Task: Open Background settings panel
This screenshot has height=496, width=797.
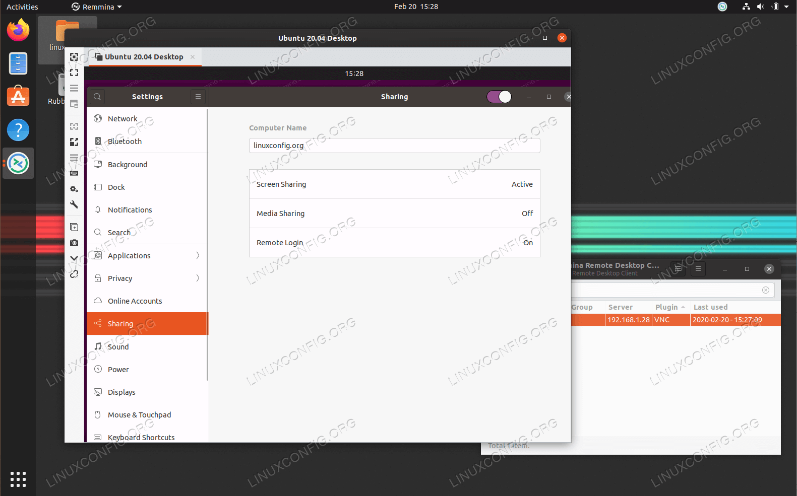Action: [147, 165]
